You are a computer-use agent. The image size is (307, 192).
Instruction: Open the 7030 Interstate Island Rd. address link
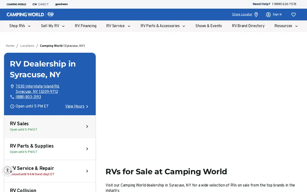[38, 89]
